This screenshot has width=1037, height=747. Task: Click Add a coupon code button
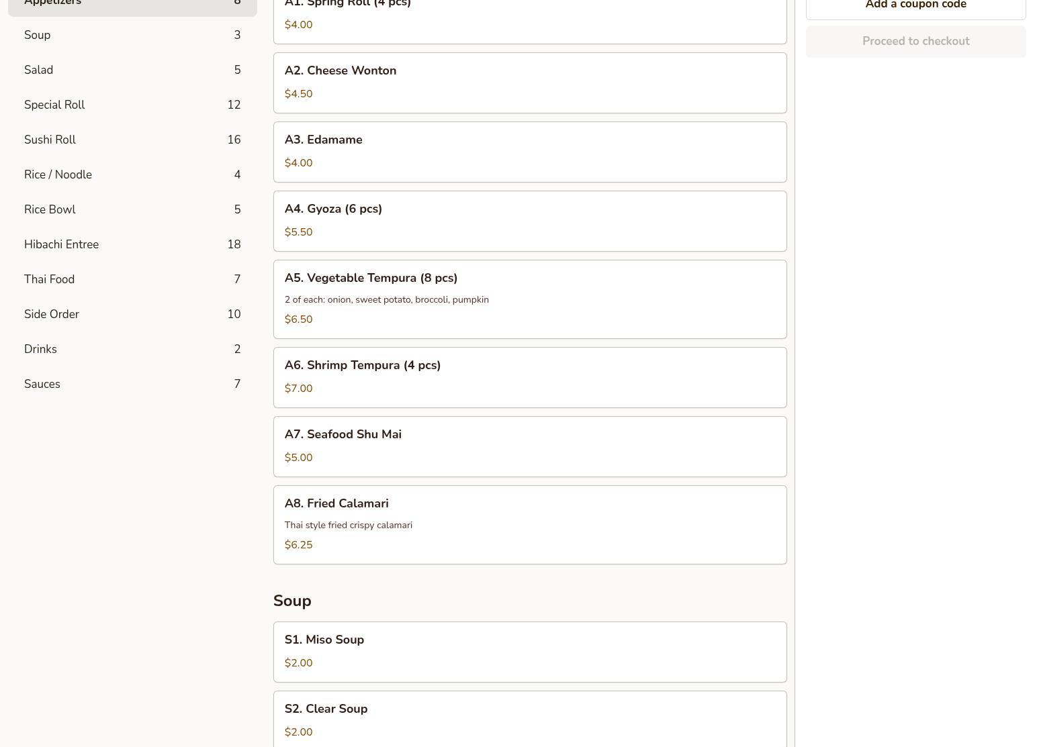[915, 5]
